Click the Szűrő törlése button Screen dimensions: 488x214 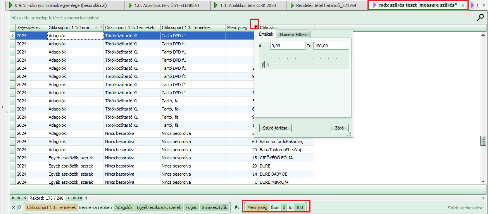[275, 128]
